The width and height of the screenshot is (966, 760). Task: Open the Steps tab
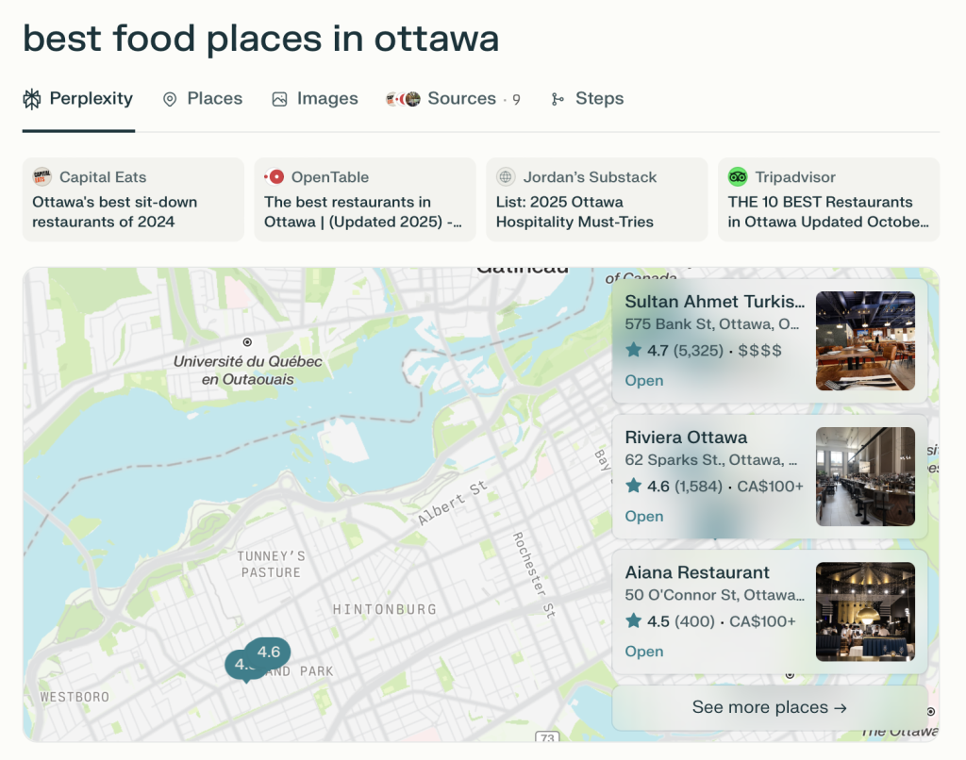click(x=599, y=99)
